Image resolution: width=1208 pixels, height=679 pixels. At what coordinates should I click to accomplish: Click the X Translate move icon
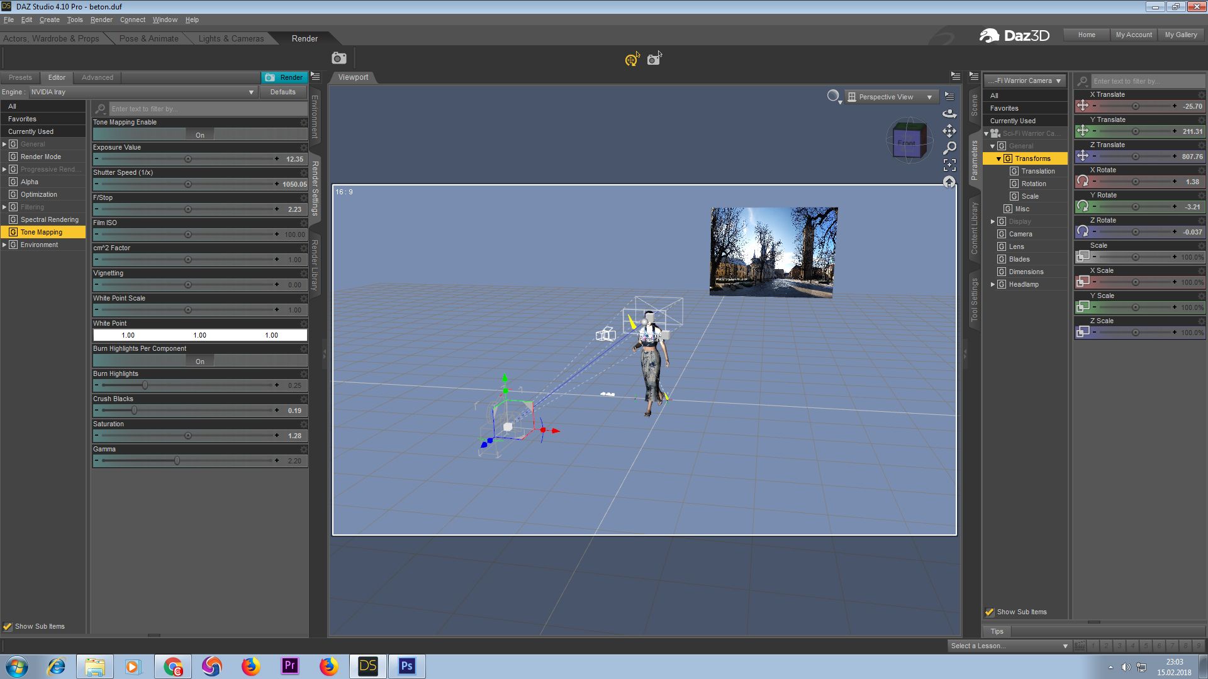1083,106
